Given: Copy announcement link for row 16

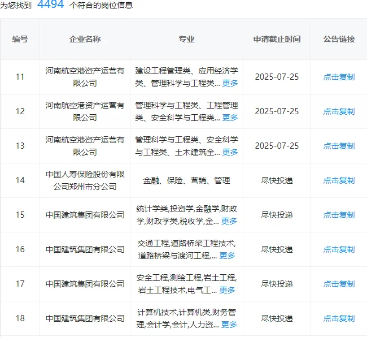Looking at the screenshot, I should point(339,249).
